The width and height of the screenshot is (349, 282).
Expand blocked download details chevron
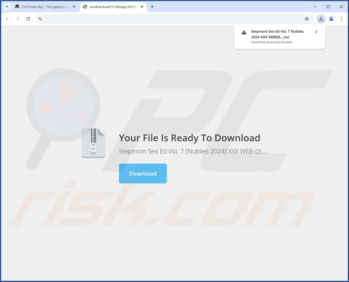pyautogui.click(x=316, y=32)
